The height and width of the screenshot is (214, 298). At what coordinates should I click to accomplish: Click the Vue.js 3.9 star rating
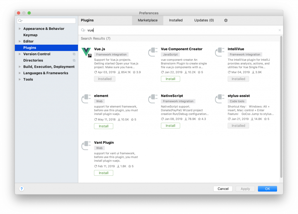137,72
